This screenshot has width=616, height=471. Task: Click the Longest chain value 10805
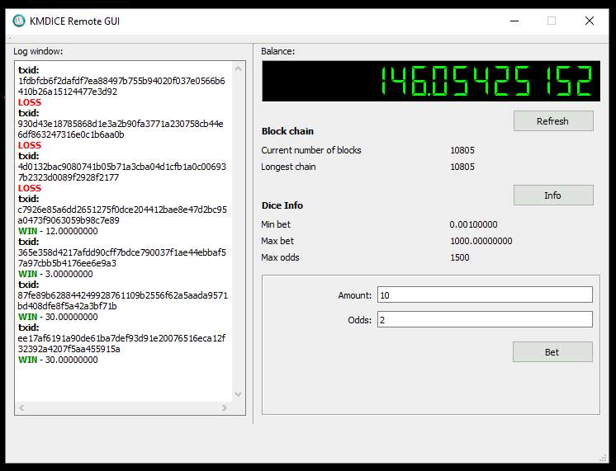click(462, 167)
